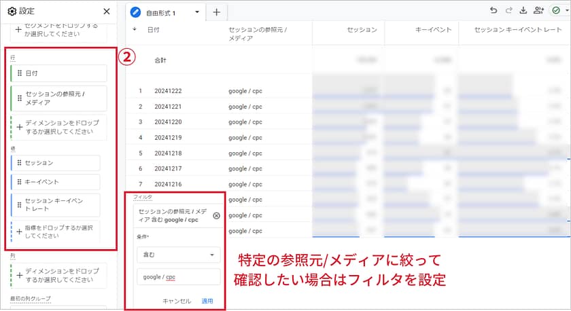The height and width of the screenshot is (311, 571).
Task: Click the settings gear icon
Action: point(12,12)
